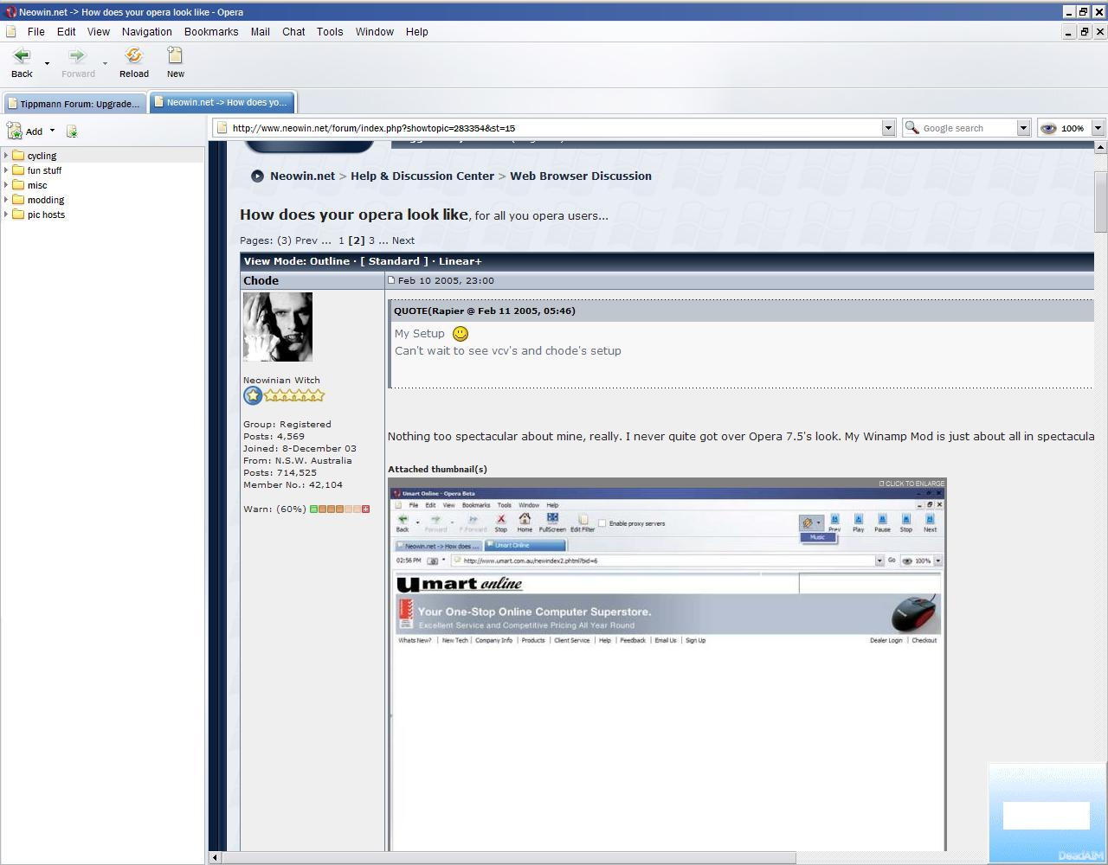
Task: Click the document icon left of File menu
Action: pyautogui.click(x=11, y=32)
